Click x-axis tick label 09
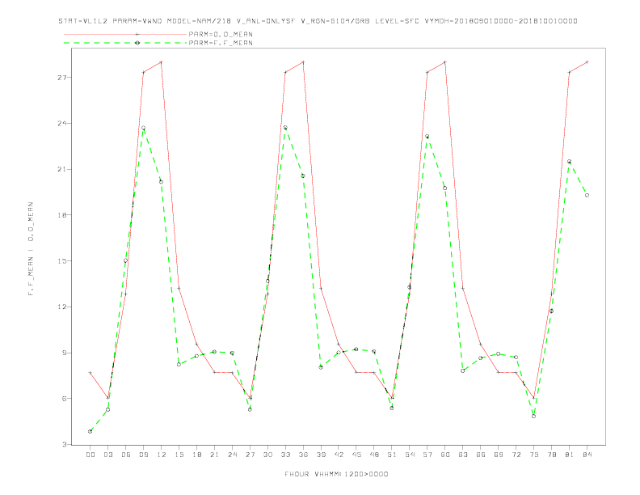This screenshot has height=495, width=640. tap(143, 455)
